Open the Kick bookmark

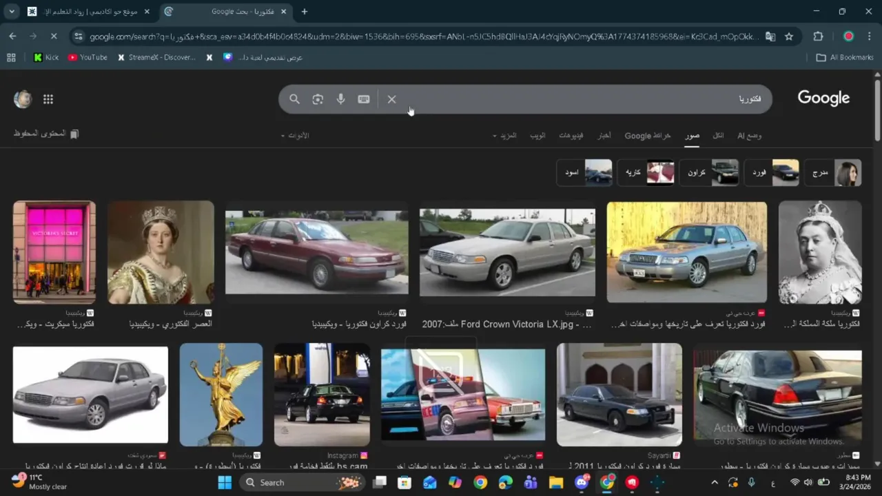pyautogui.click(x=46, y=57)
